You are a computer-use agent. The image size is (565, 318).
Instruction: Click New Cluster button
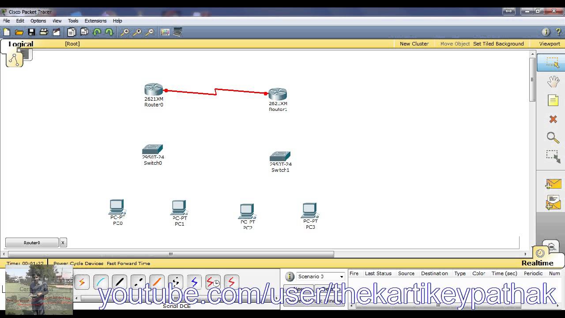point(414,44)
